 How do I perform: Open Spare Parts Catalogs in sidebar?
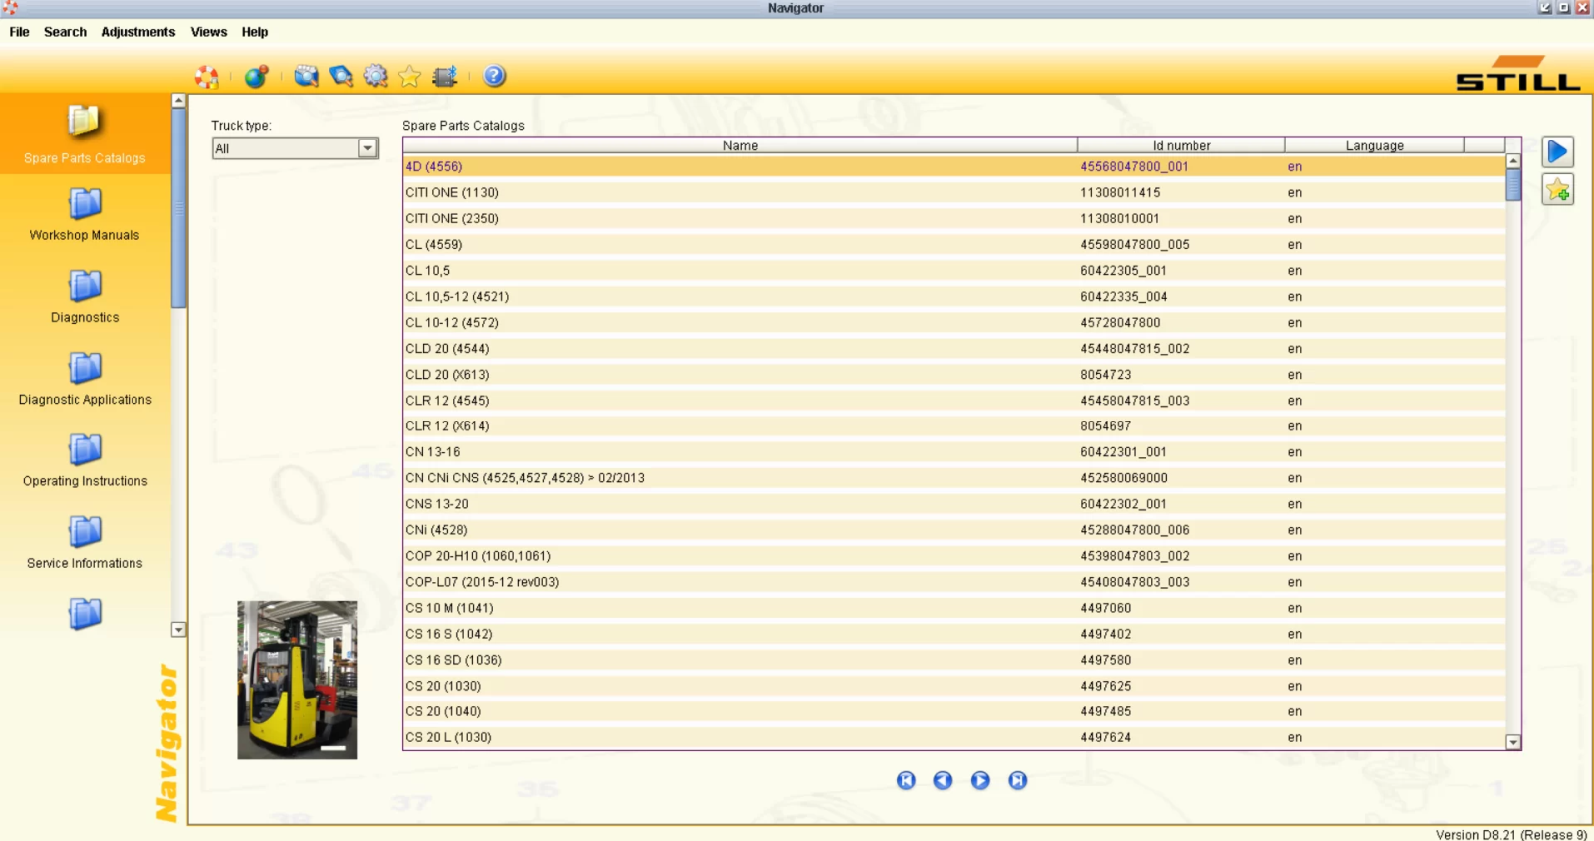tap(85, 135)
